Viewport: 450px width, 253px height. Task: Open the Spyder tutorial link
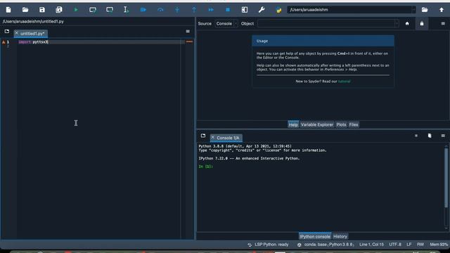[x=344, y=82]
